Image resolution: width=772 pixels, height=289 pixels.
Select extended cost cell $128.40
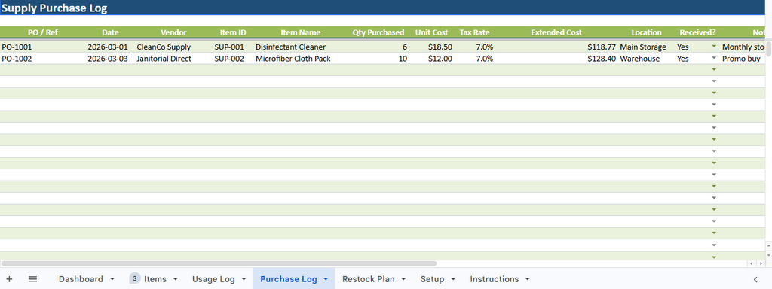[x=602, y=59]
